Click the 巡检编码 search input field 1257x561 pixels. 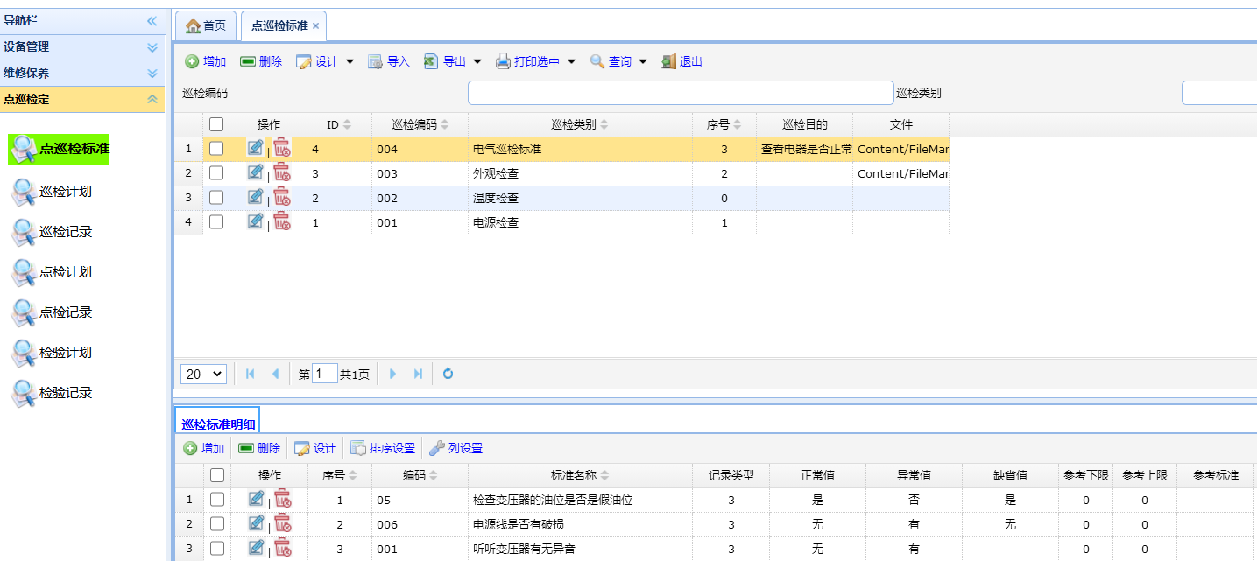(x=680, y=93)
